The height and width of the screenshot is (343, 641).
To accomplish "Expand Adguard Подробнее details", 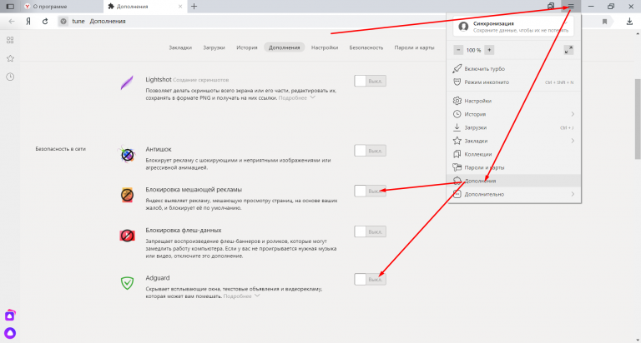I will click(x=241, y=296).
